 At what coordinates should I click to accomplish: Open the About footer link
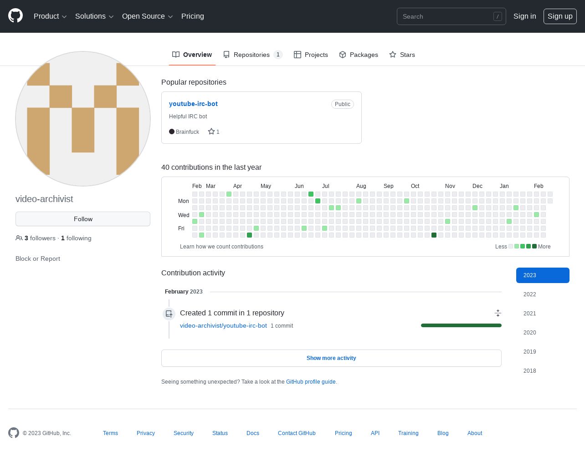click(x=475, y=433)
